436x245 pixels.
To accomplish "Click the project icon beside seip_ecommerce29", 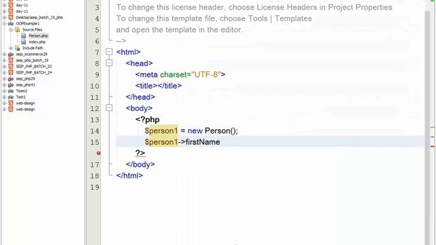I will [11, 54].
